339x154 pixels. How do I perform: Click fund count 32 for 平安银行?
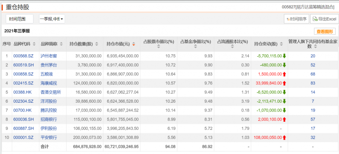pos(313,137)
